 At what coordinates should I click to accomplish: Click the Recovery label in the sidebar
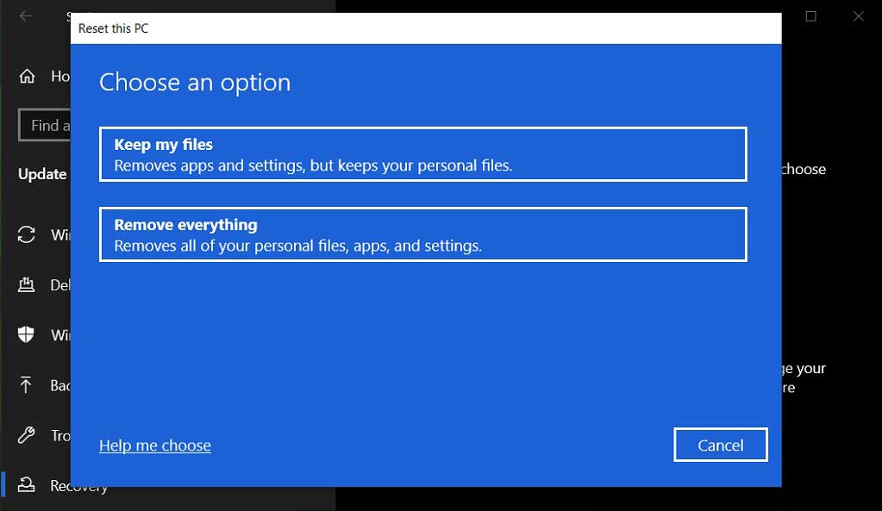tap(79, 487)
